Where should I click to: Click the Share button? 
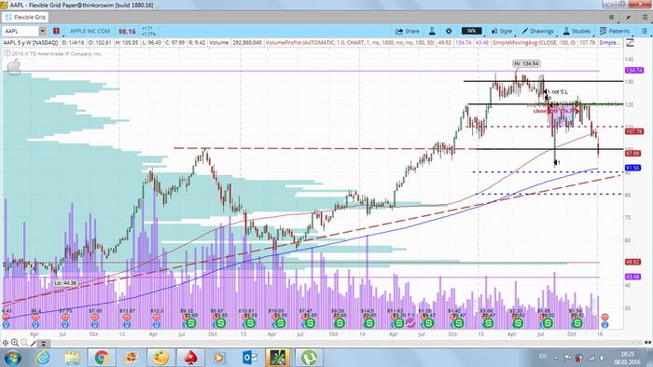(x=408, y=31)
